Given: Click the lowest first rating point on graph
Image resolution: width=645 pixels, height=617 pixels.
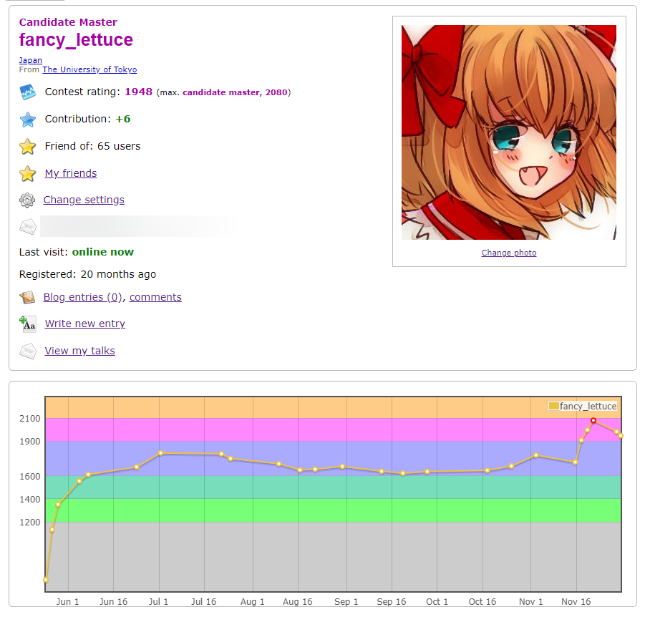Looking at the screenshot, I should [x=46, y=580].
